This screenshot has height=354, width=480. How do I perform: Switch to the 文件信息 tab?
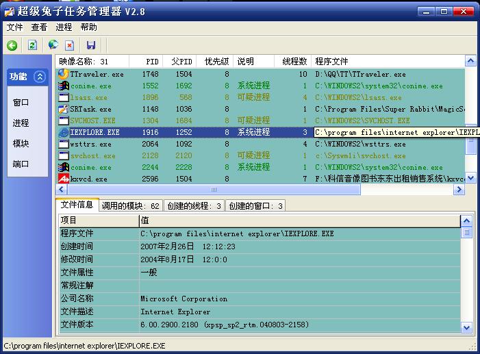pyautogui.click(x=77, y=205)
